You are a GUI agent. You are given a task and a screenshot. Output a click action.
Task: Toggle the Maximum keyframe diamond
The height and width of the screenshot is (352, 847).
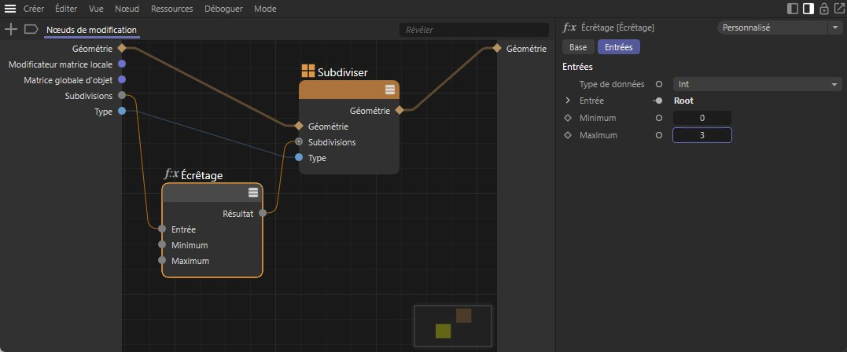click(x=569, y=135)
